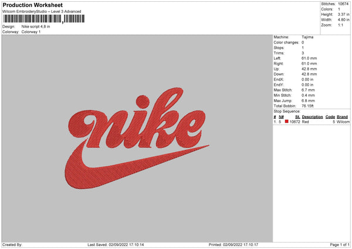The height and width of the screenshot is (249, 352).
Task: Click the 'Colorway 1' value
Action: coord(31,32)
